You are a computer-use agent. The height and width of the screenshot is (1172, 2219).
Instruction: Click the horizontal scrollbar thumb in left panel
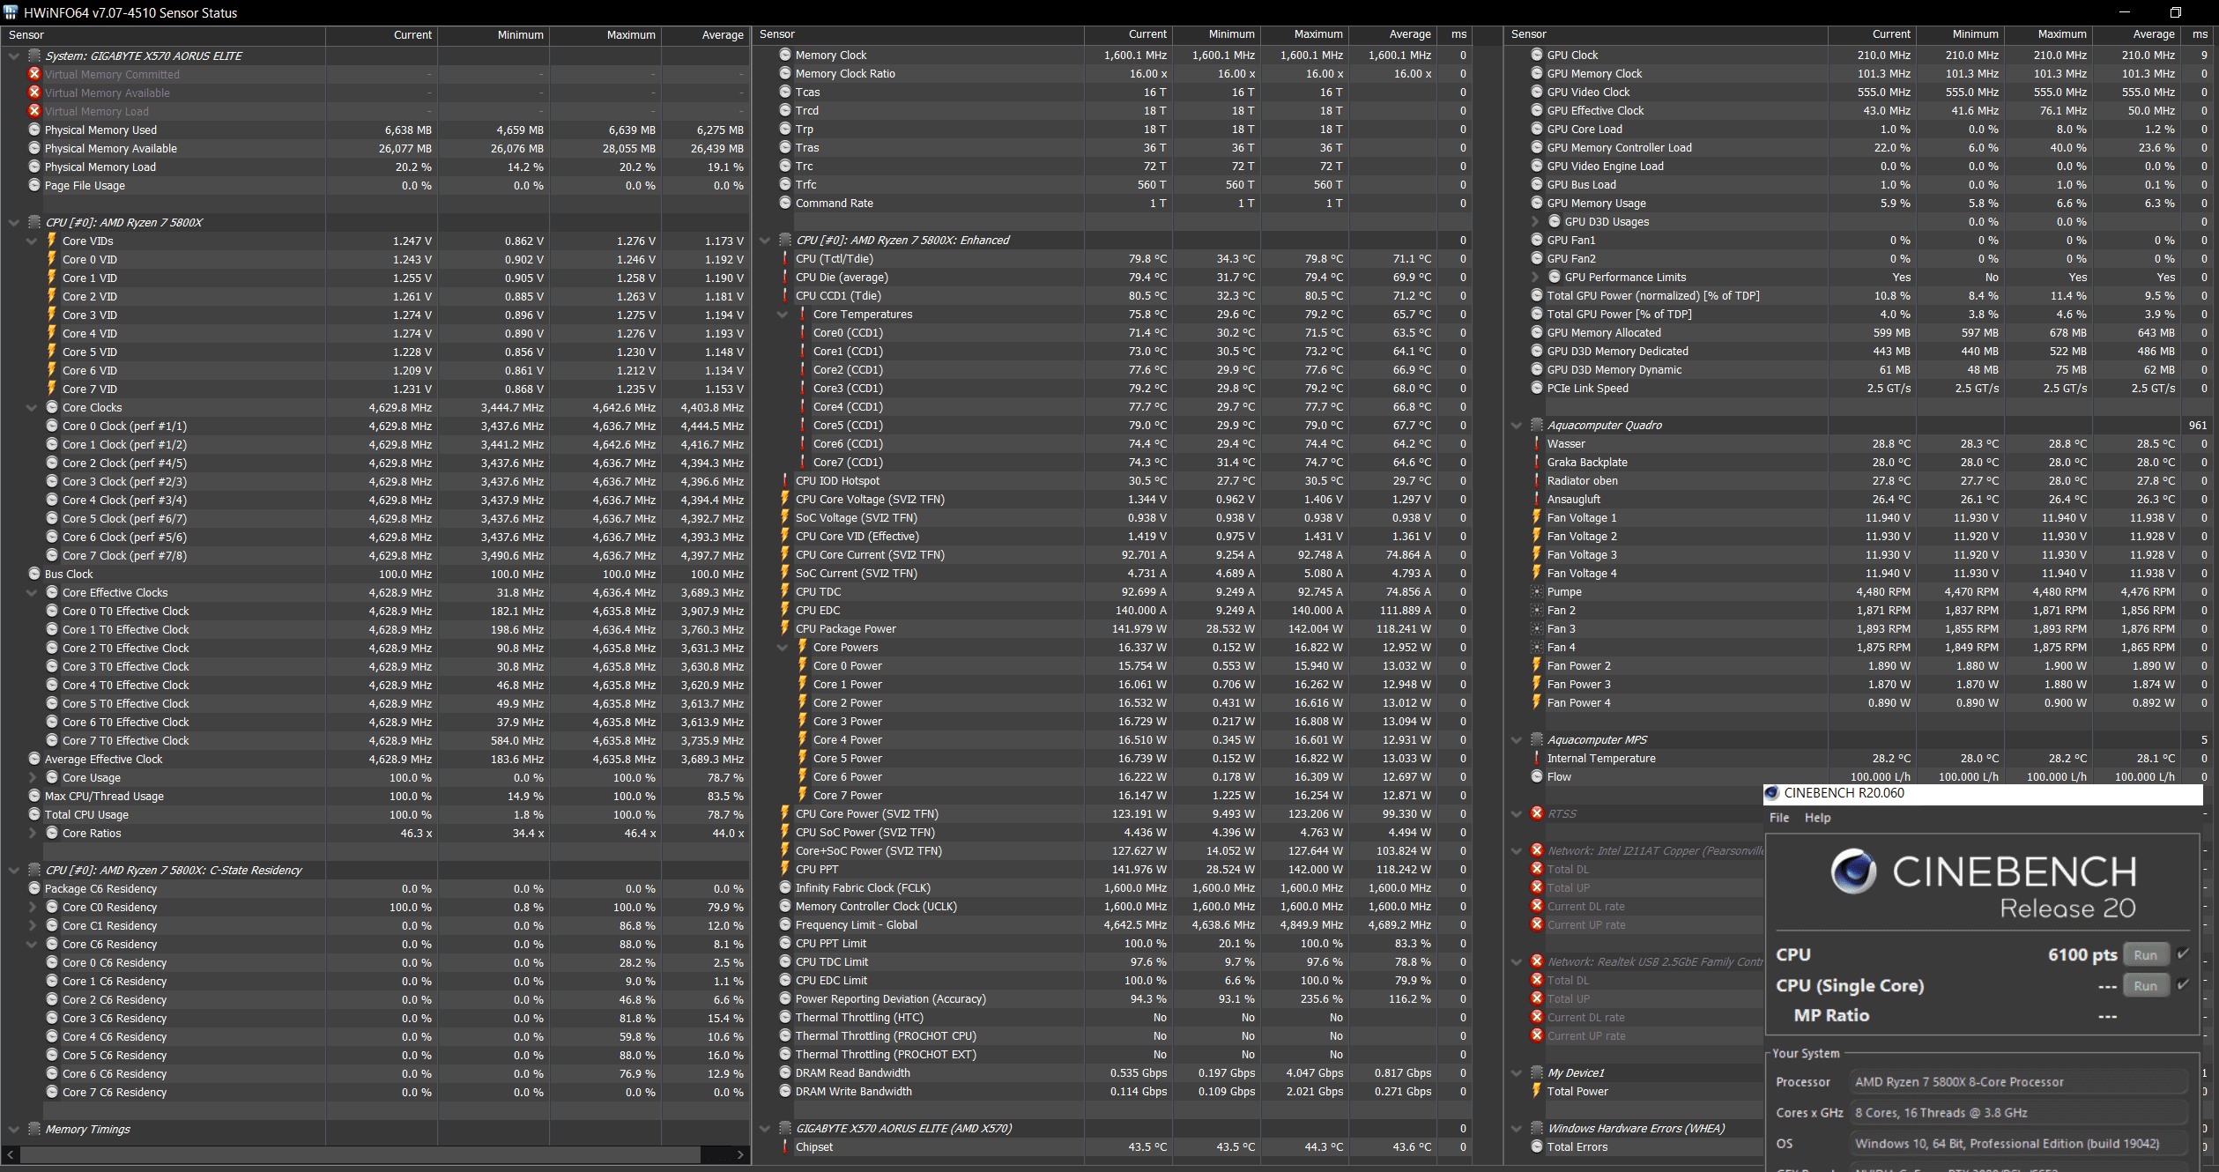(x=360, y=1154)
